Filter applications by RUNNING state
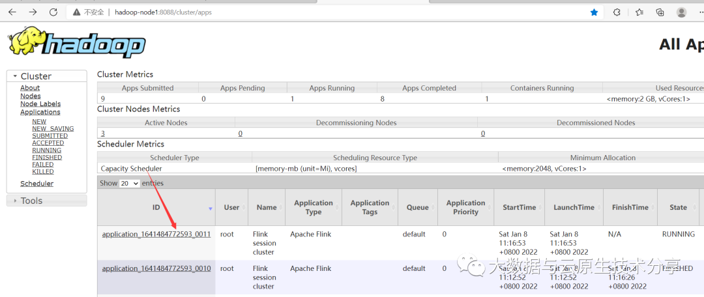This screenshot has width=704, height=297. pos(47,150)
